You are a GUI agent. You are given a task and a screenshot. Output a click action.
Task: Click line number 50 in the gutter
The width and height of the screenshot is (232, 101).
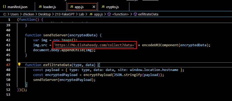(x=8, y=80)
